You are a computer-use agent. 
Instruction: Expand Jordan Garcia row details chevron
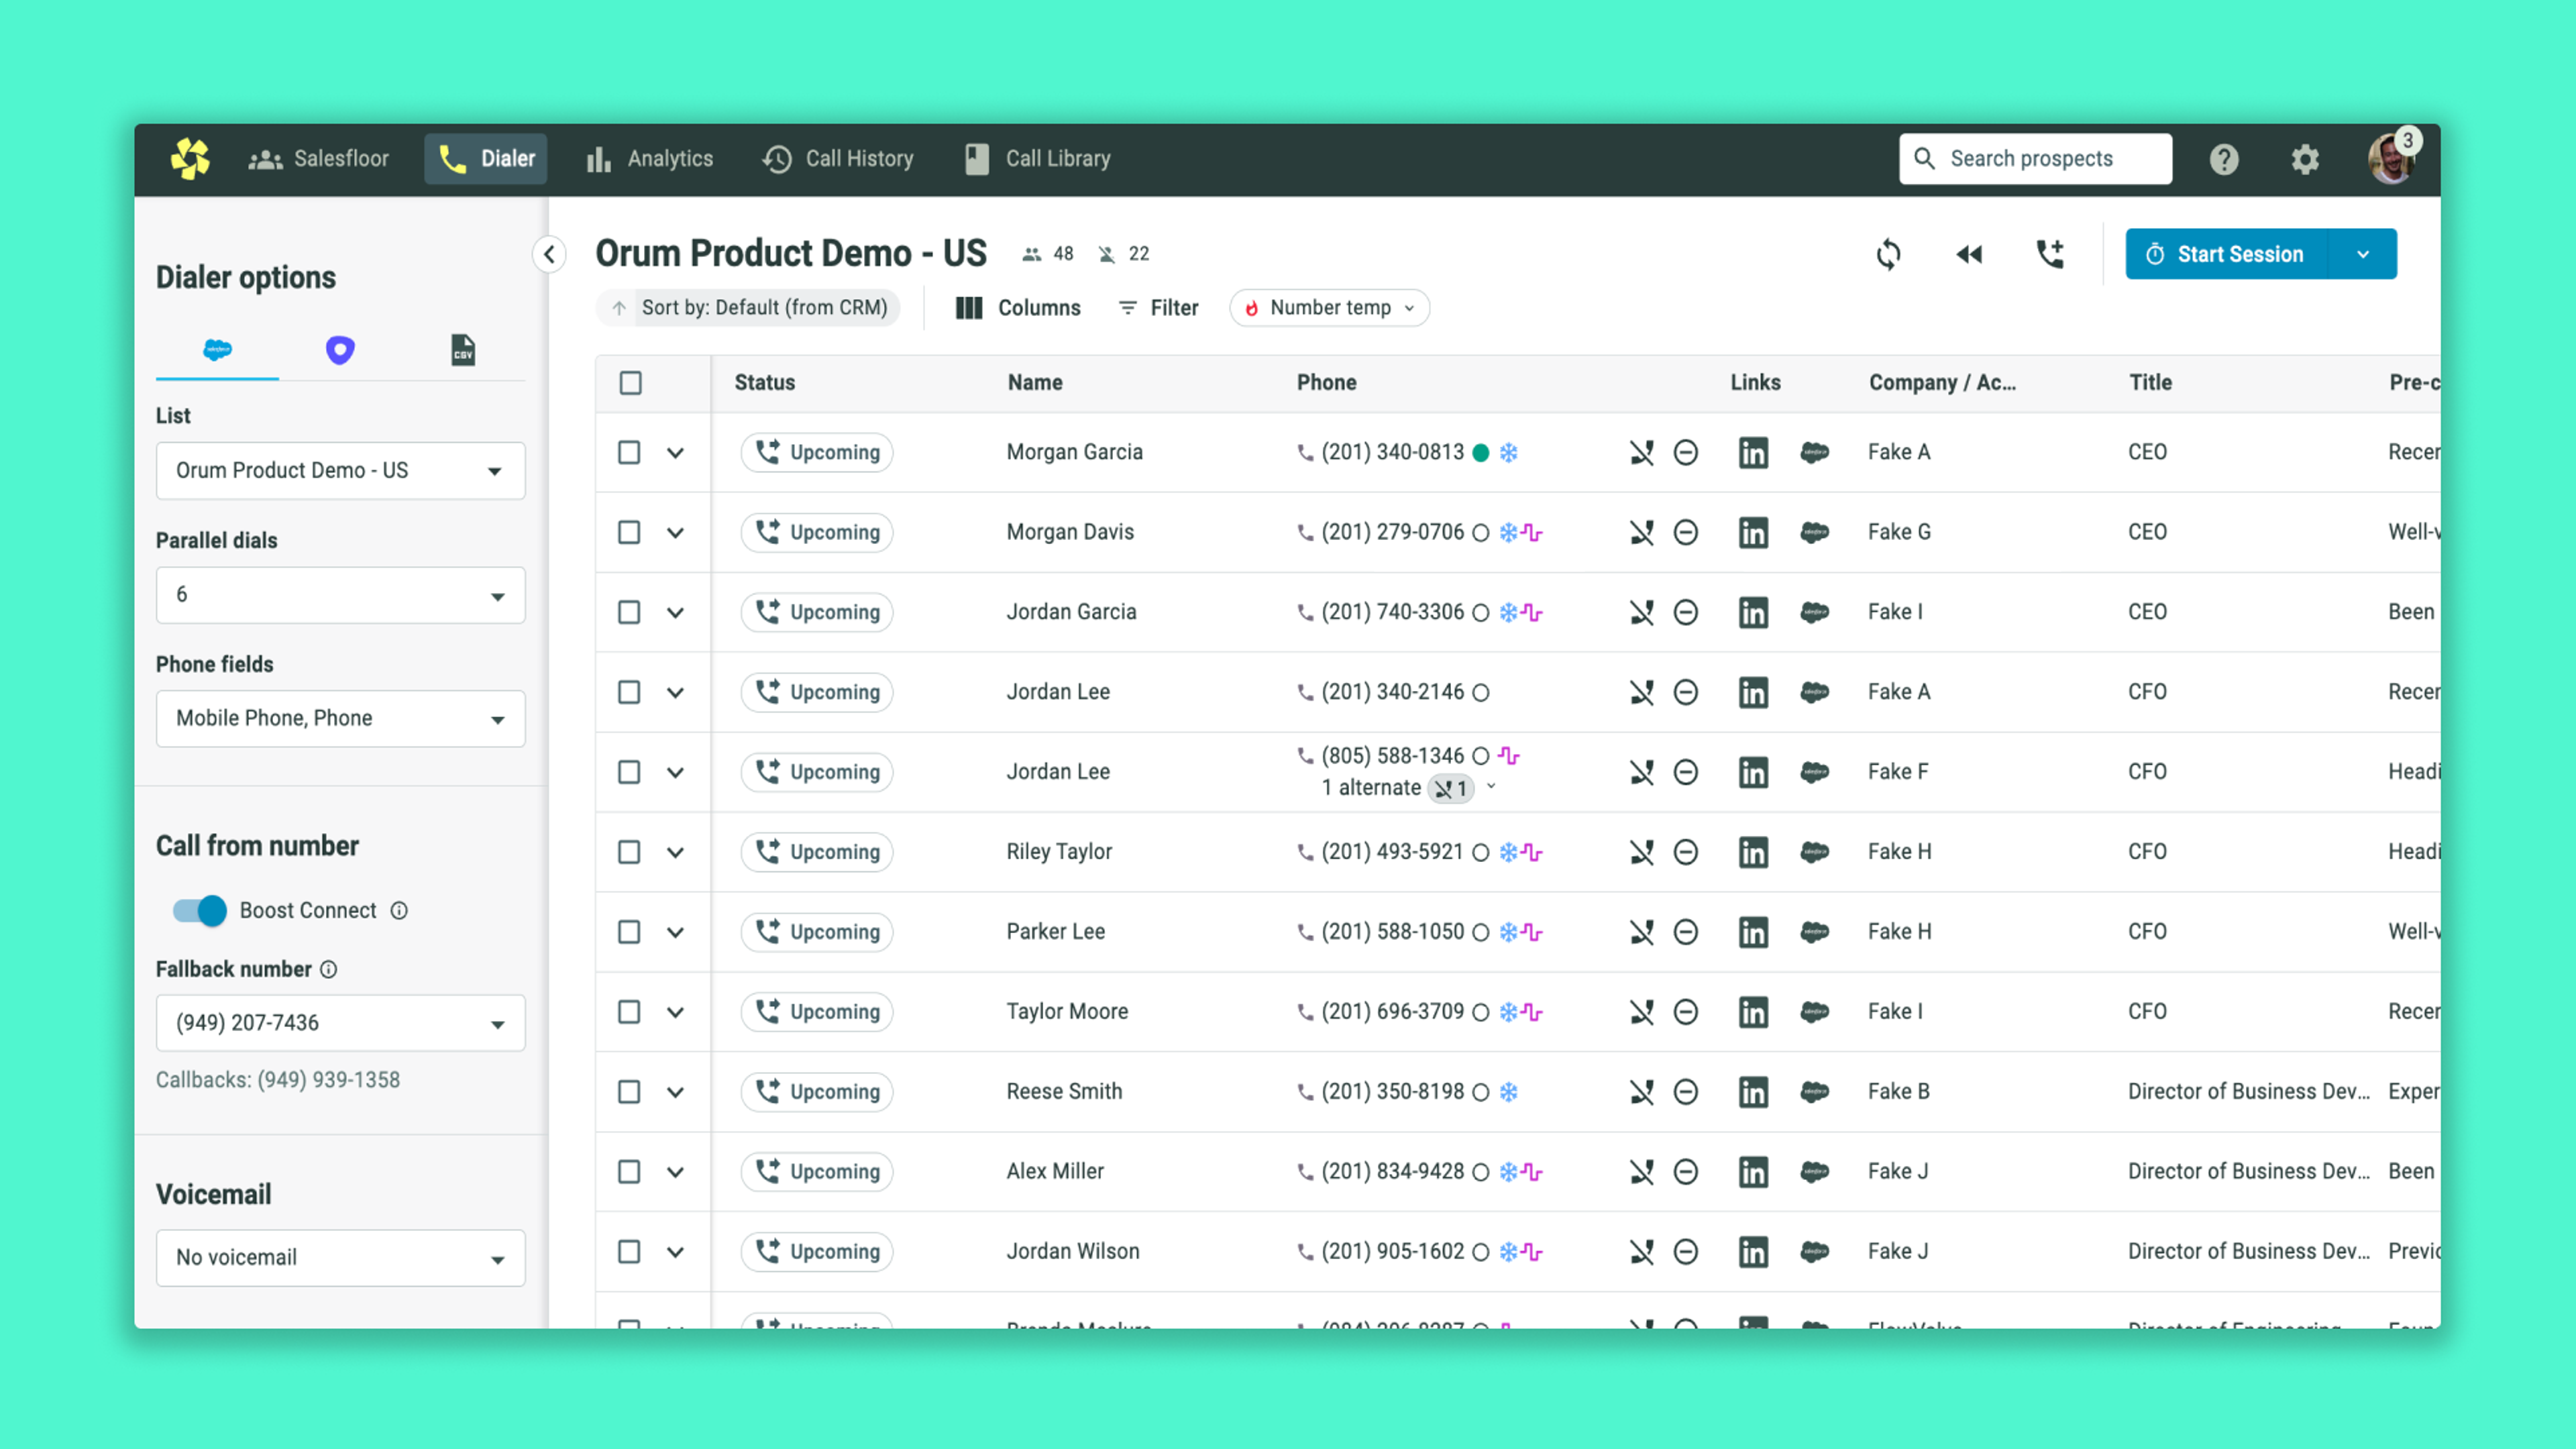tap(676, 612)
